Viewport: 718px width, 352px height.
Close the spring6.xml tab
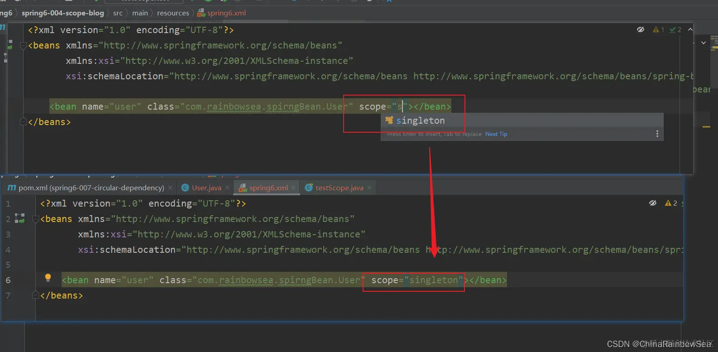pos(293,188)
